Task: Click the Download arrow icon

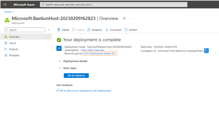Action: coord(107,30)
